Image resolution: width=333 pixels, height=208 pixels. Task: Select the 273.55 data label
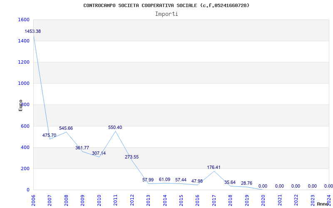pyautogui.click(x=132, y=157)
